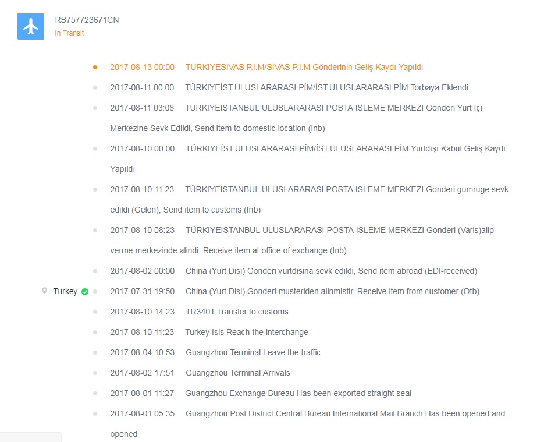Click the 2017-07-31 19:50 timestamp

click(x=142, y=291)
